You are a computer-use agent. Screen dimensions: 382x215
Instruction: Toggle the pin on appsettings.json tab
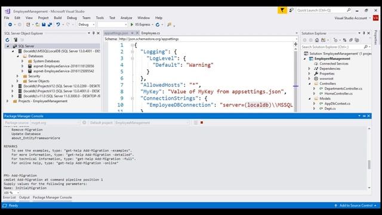[133, 33]
